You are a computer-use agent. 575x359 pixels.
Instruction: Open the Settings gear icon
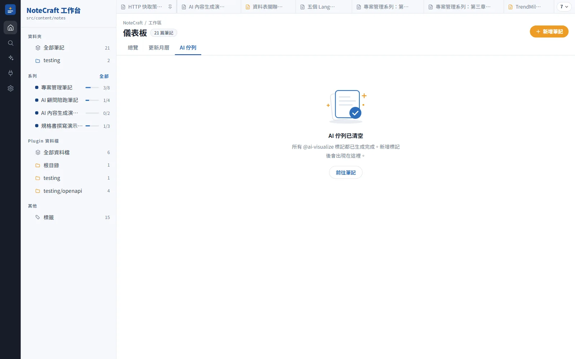(10, 88)
